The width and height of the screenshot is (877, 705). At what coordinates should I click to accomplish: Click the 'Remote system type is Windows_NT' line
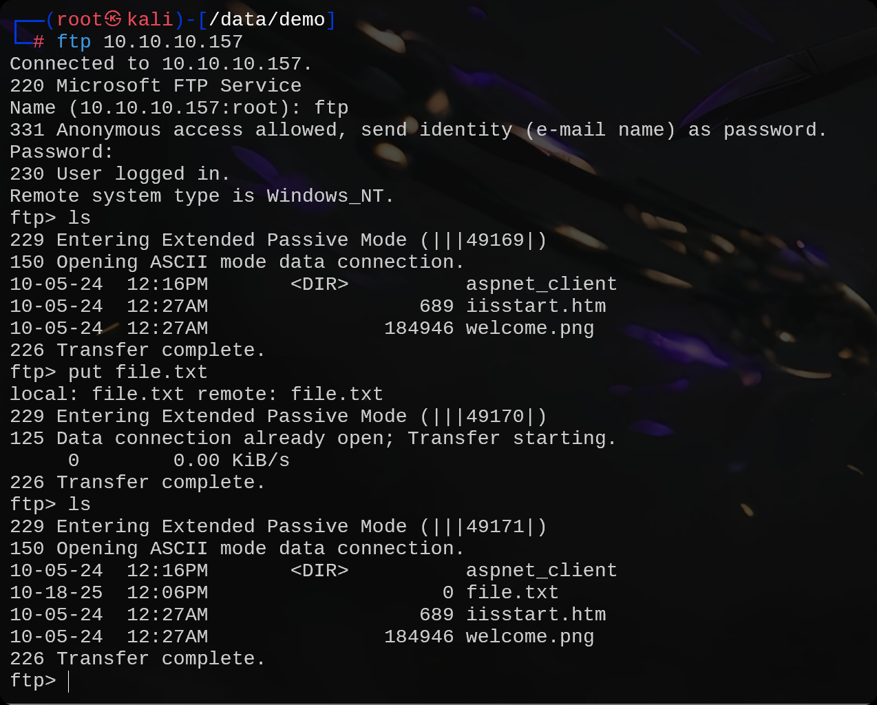(202, 196)
